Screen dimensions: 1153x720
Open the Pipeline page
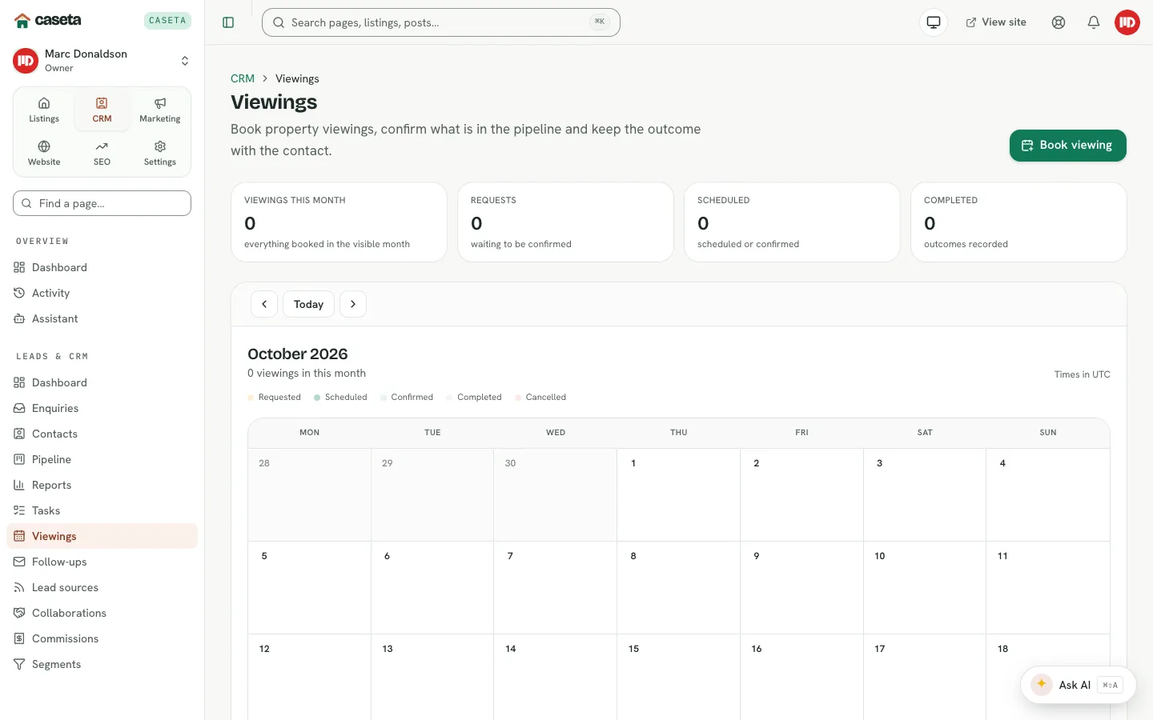point(102,459)
